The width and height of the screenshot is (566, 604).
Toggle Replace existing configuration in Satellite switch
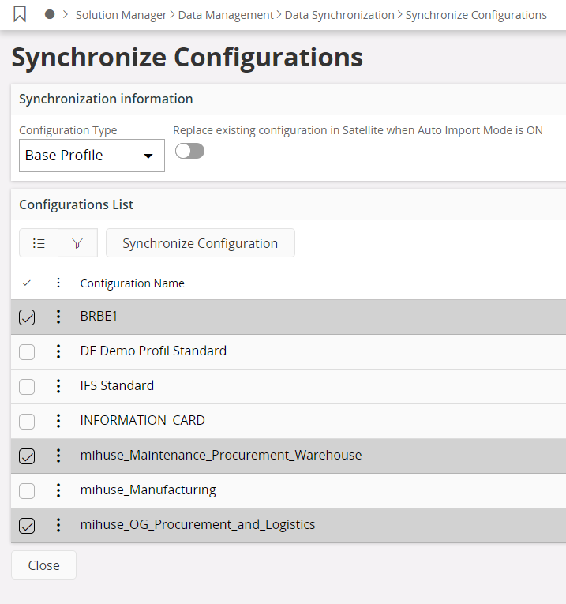coord(189,152)
